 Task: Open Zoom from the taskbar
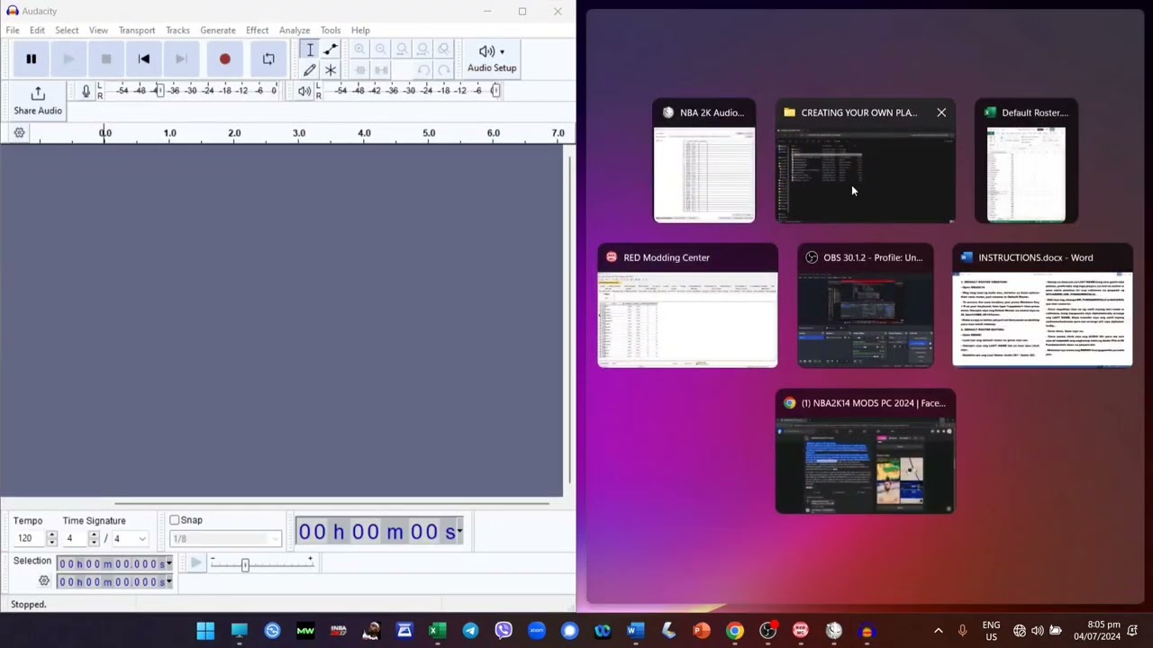(x=537, y=631)
